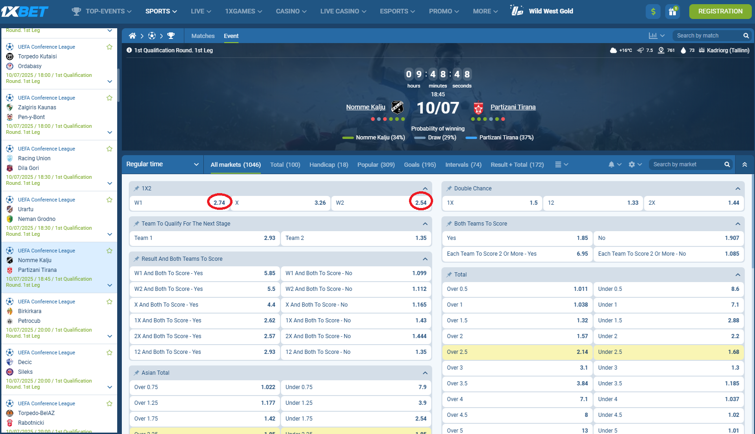Collapse the Asian Total section
Image resolution: width=755 pixels, height=434 pixels.
pyautogui.click(x=425, y=373)
